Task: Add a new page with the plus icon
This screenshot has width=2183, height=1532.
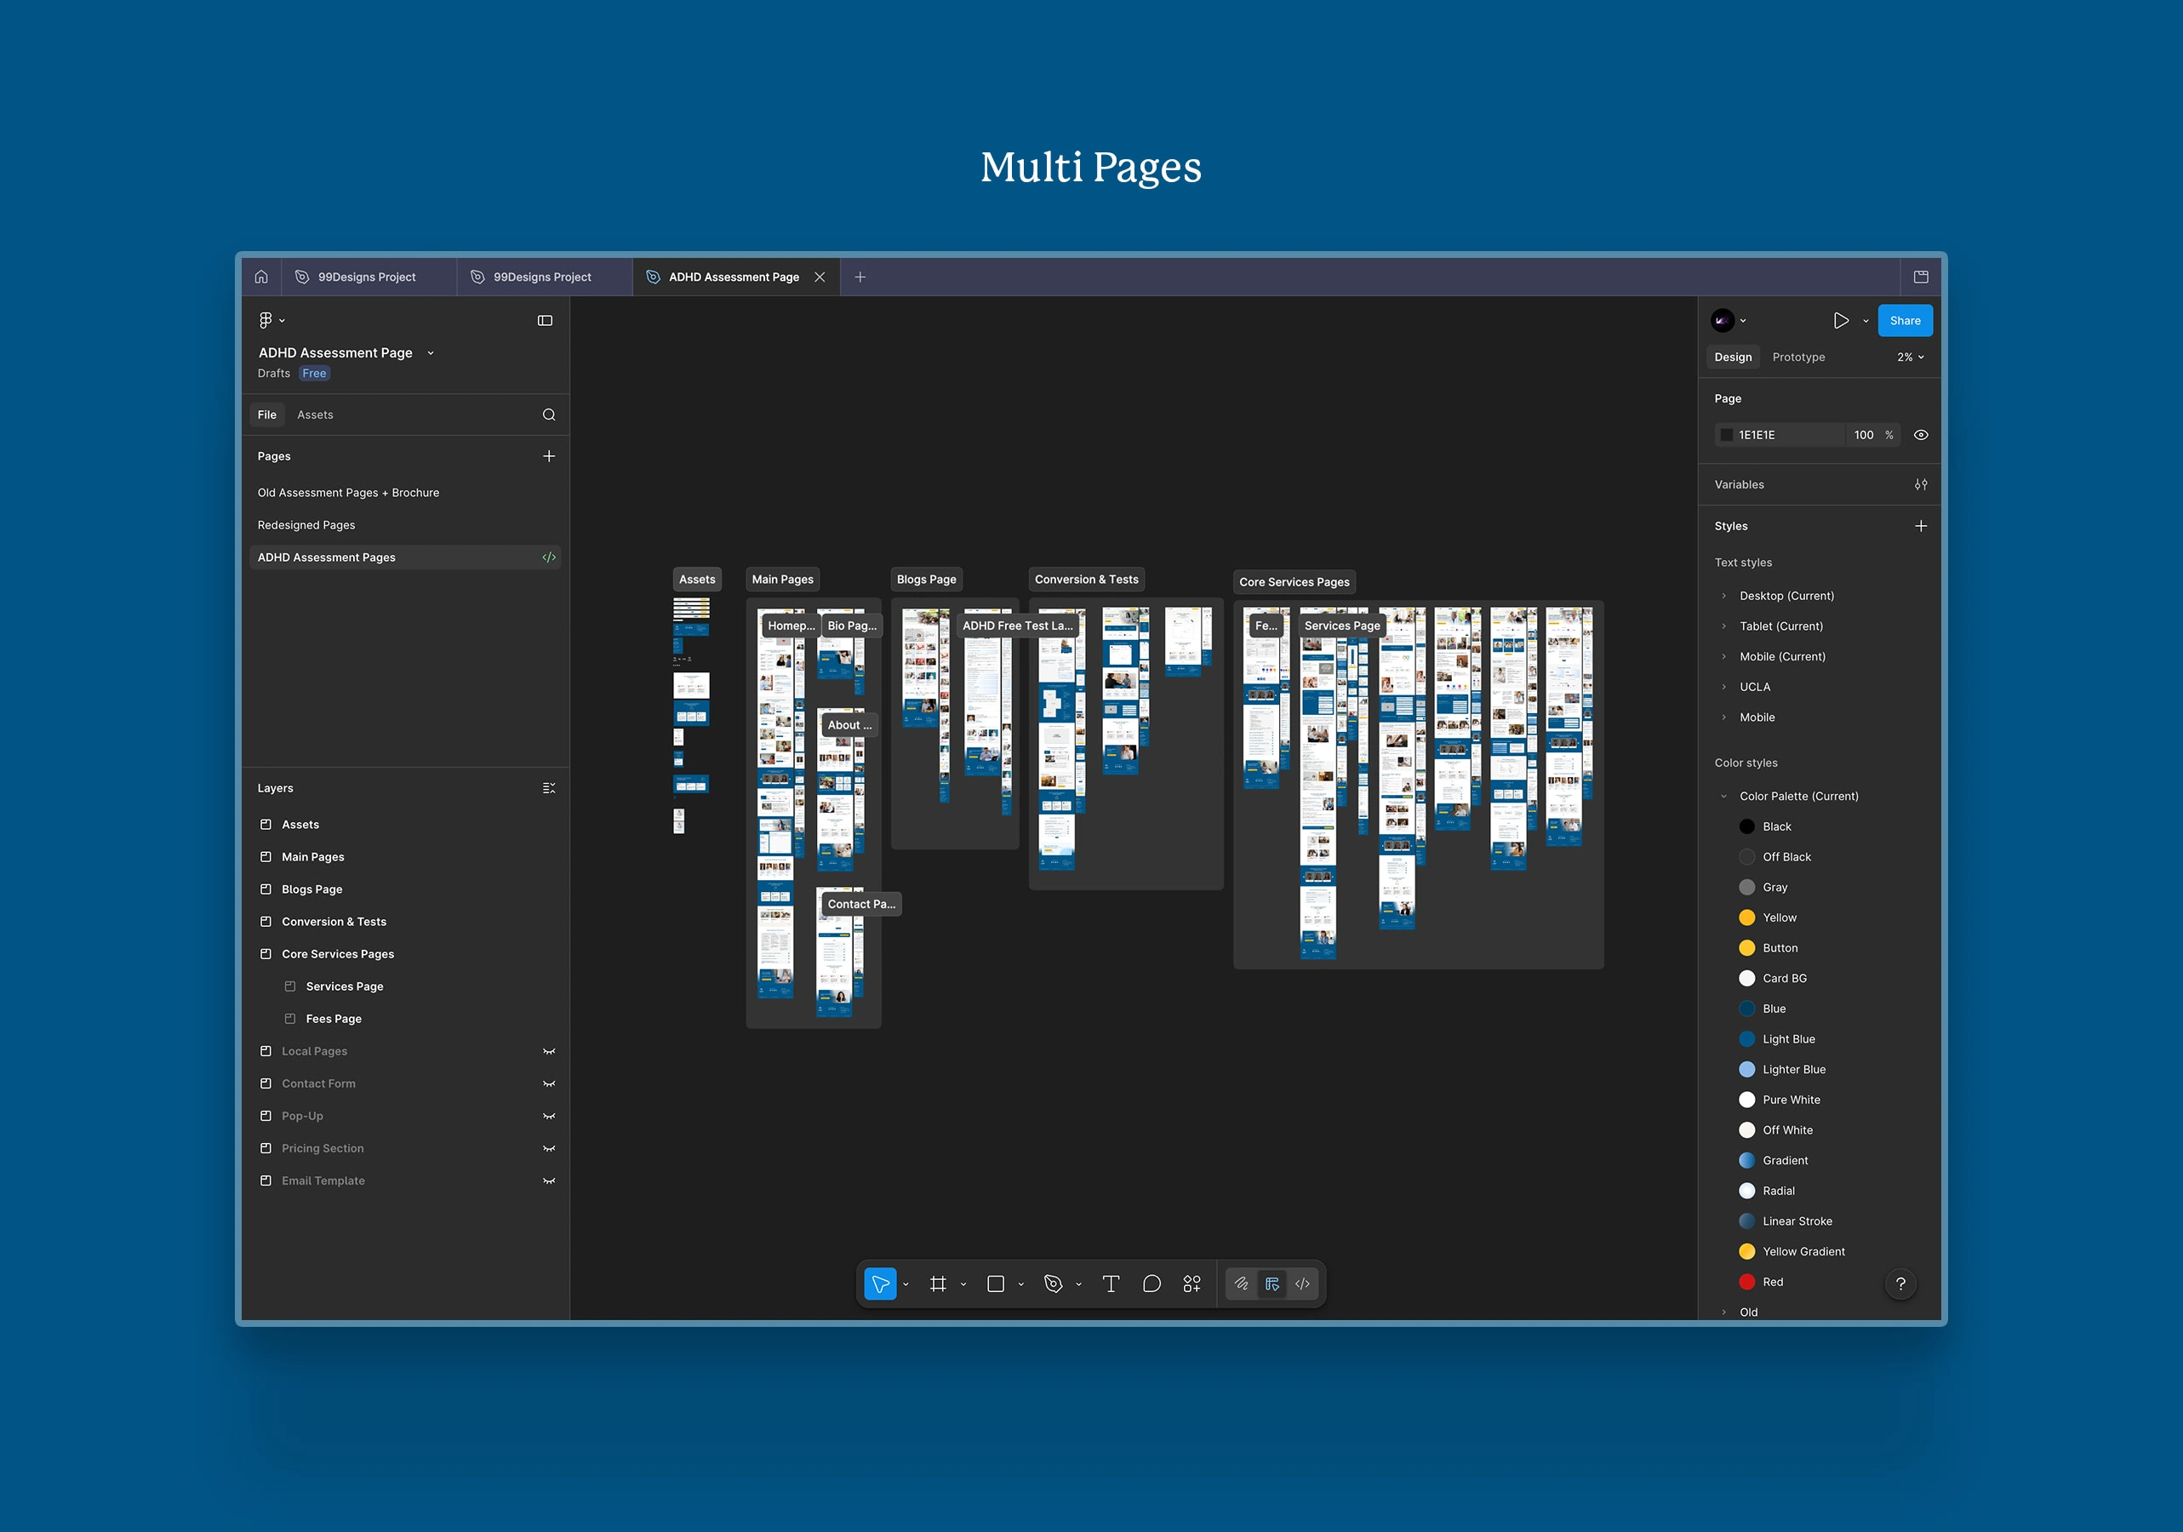Action: pos(549,456)
